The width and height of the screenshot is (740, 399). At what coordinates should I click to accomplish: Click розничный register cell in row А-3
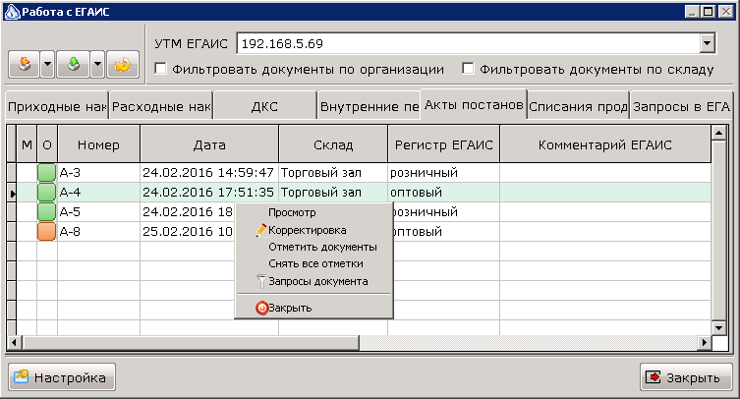pos(443,172)
